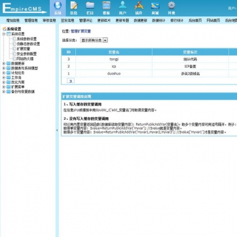Open the 用户 person icon in top navigation
237x237 pixels.
click(122, 5)
